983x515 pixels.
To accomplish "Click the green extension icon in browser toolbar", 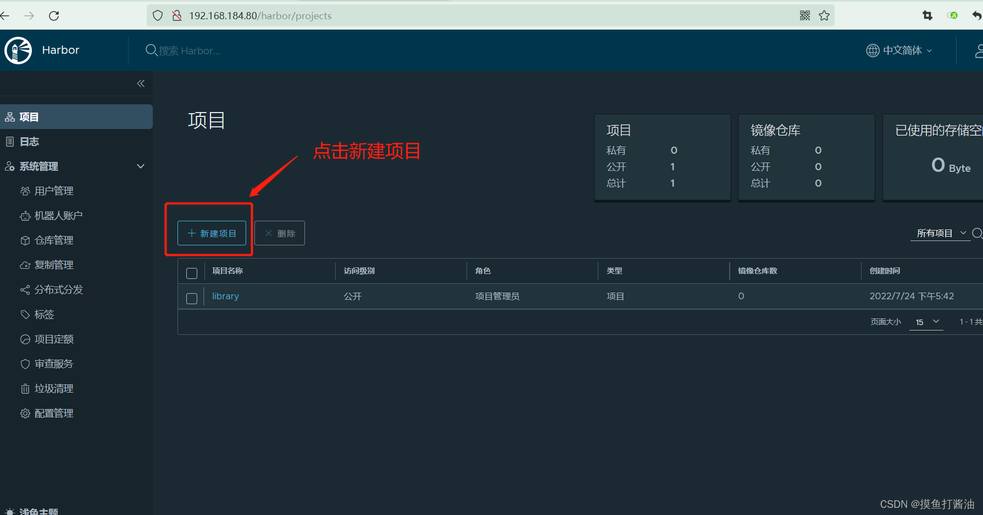I will point(952,16).
